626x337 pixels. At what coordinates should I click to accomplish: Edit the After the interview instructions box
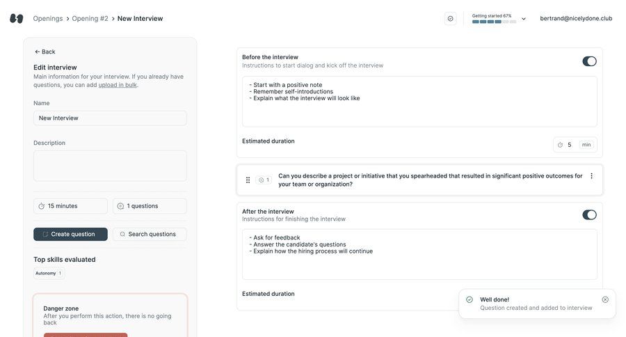pos(419,254)
